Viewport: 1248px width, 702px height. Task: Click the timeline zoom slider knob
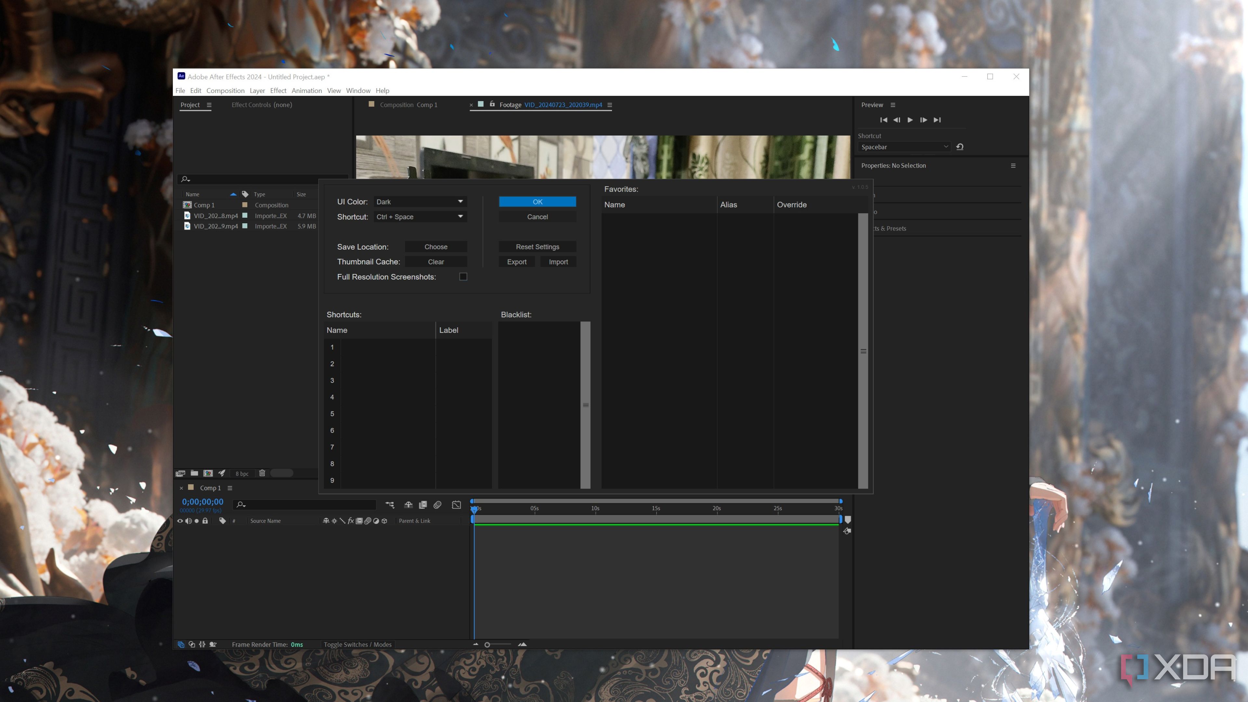click(487, 644)
